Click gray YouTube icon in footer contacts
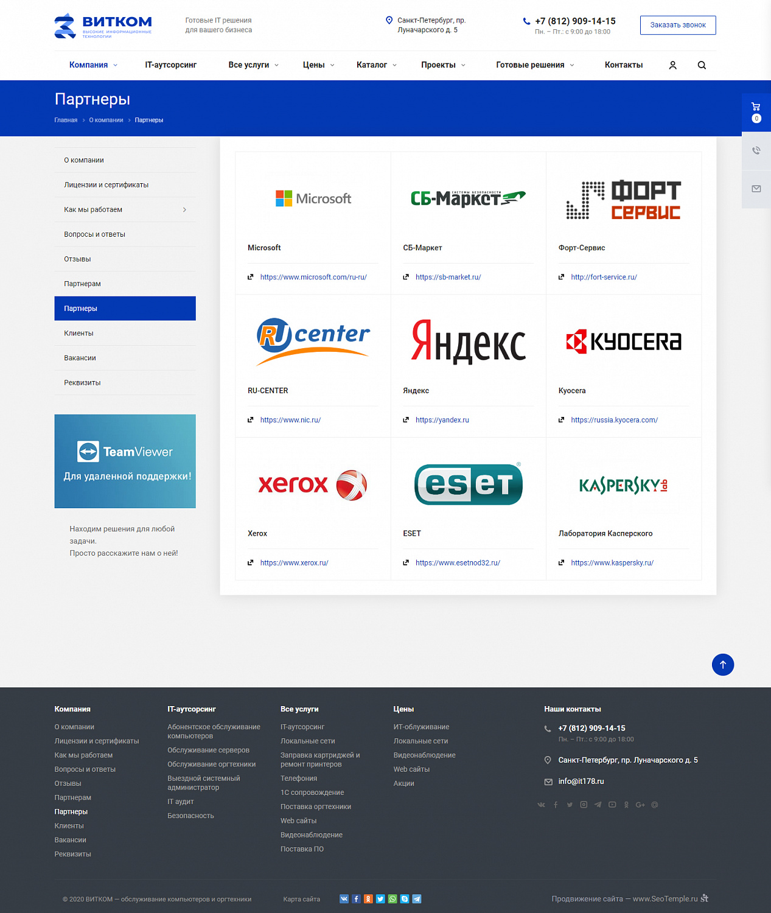 coord(612,805)
